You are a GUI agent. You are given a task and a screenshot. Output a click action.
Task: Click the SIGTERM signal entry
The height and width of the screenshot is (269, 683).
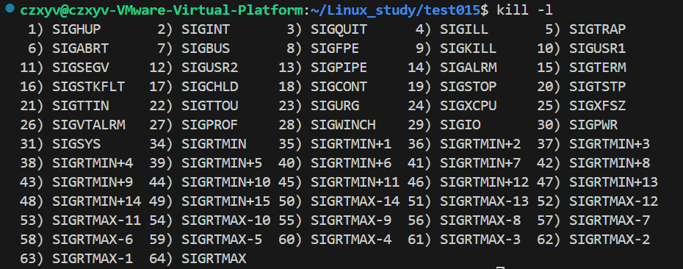pyautogui.click(x=598, y=68)
